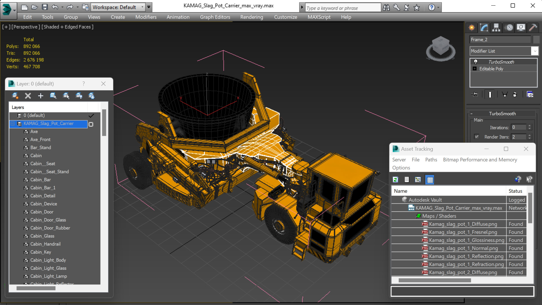The height and width of the screenshot is (305, 542).
Task: Click Configure Modifier Sets icon
Action: click(530, 95)
